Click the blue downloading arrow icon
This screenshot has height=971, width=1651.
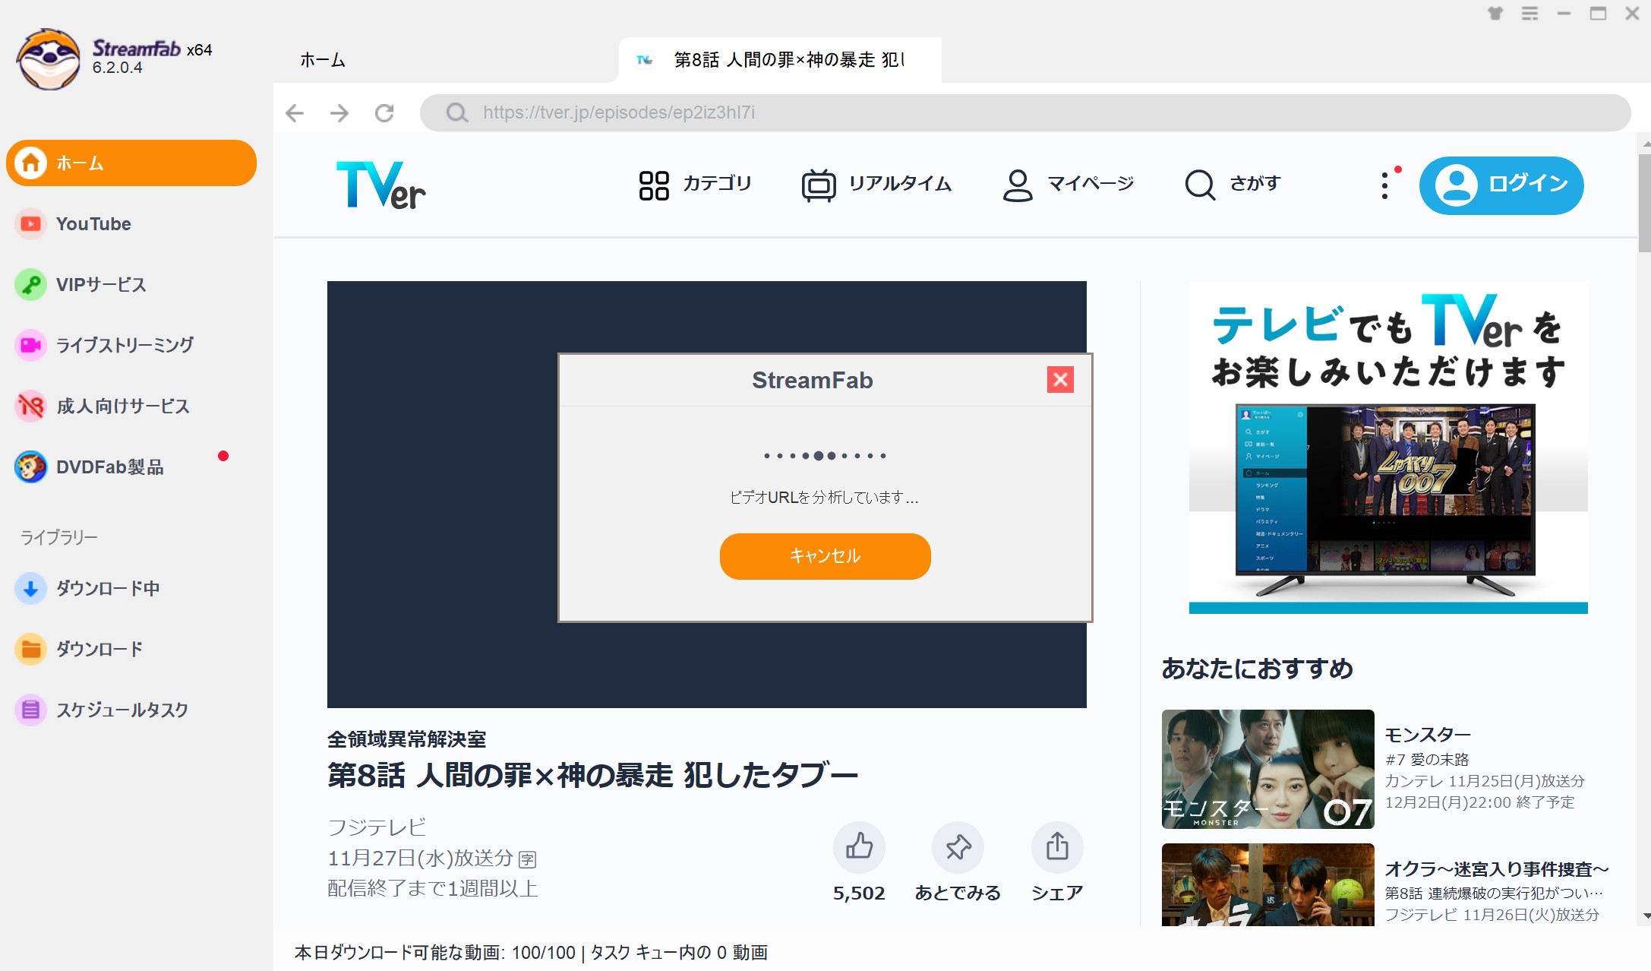pyautogui.click(x=30, y=589)
